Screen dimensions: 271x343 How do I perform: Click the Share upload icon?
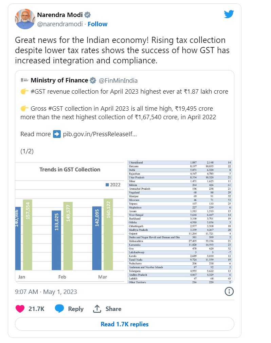click(x=97, y=309)
